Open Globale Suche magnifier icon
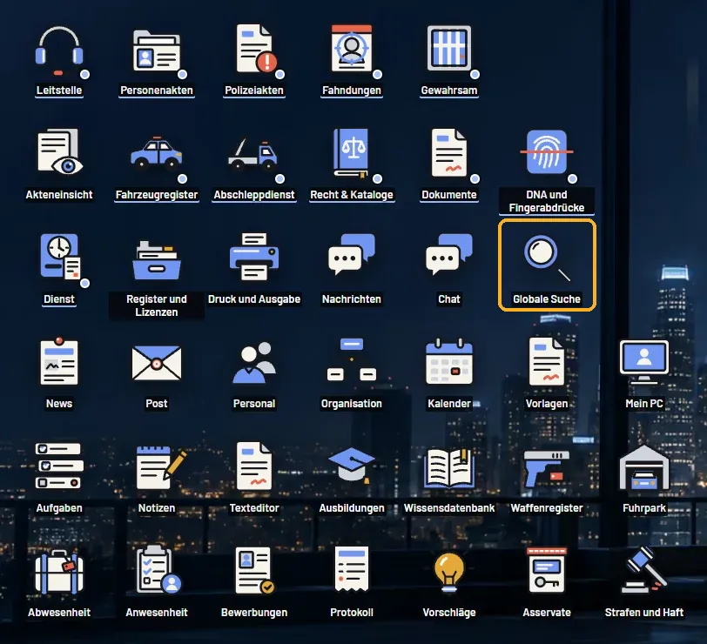This screenshot has height=644, width=707. click(x=547, y=258)
